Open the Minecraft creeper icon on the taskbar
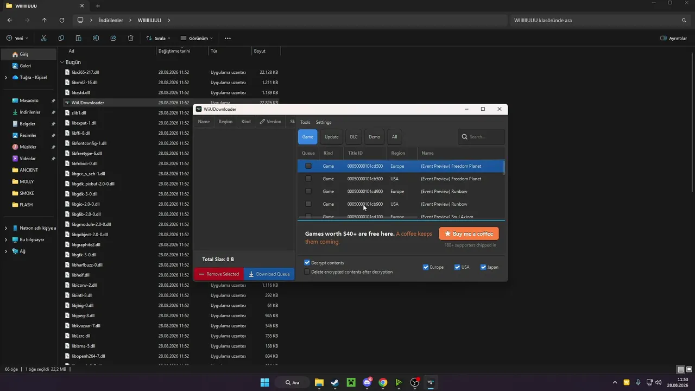The image size is (695, 391). (x=351, y=382)
